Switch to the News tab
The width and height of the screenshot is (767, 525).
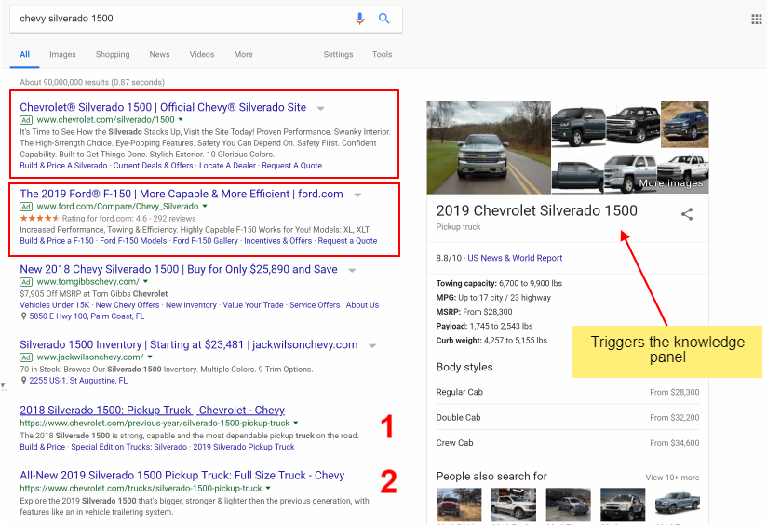pyautogui.click(x=159, y=54)
